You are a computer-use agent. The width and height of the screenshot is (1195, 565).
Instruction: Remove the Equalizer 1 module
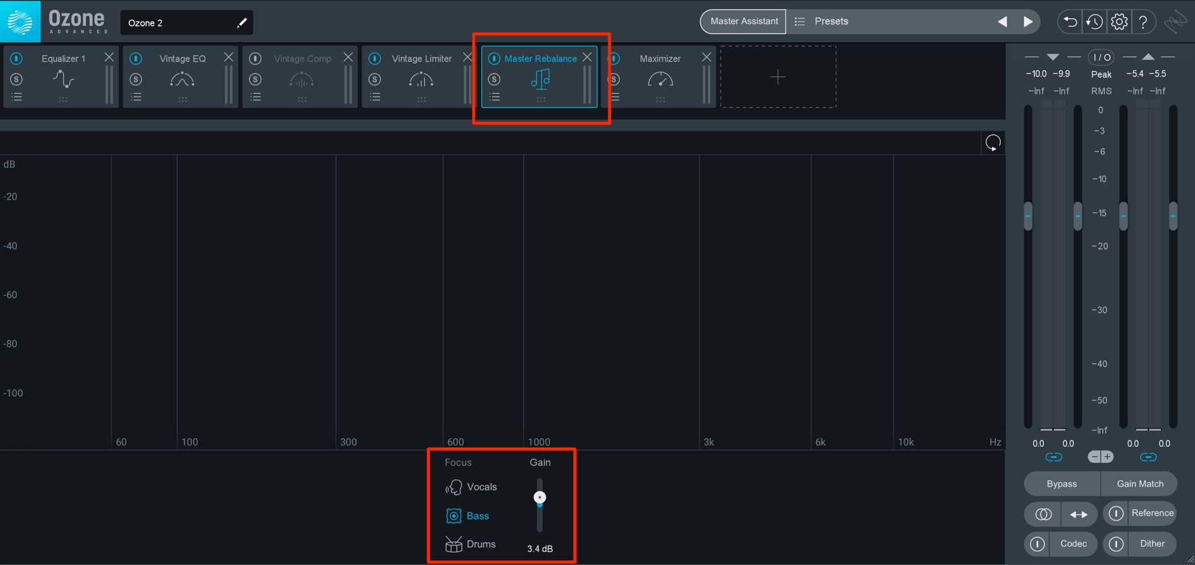[109, 57]
